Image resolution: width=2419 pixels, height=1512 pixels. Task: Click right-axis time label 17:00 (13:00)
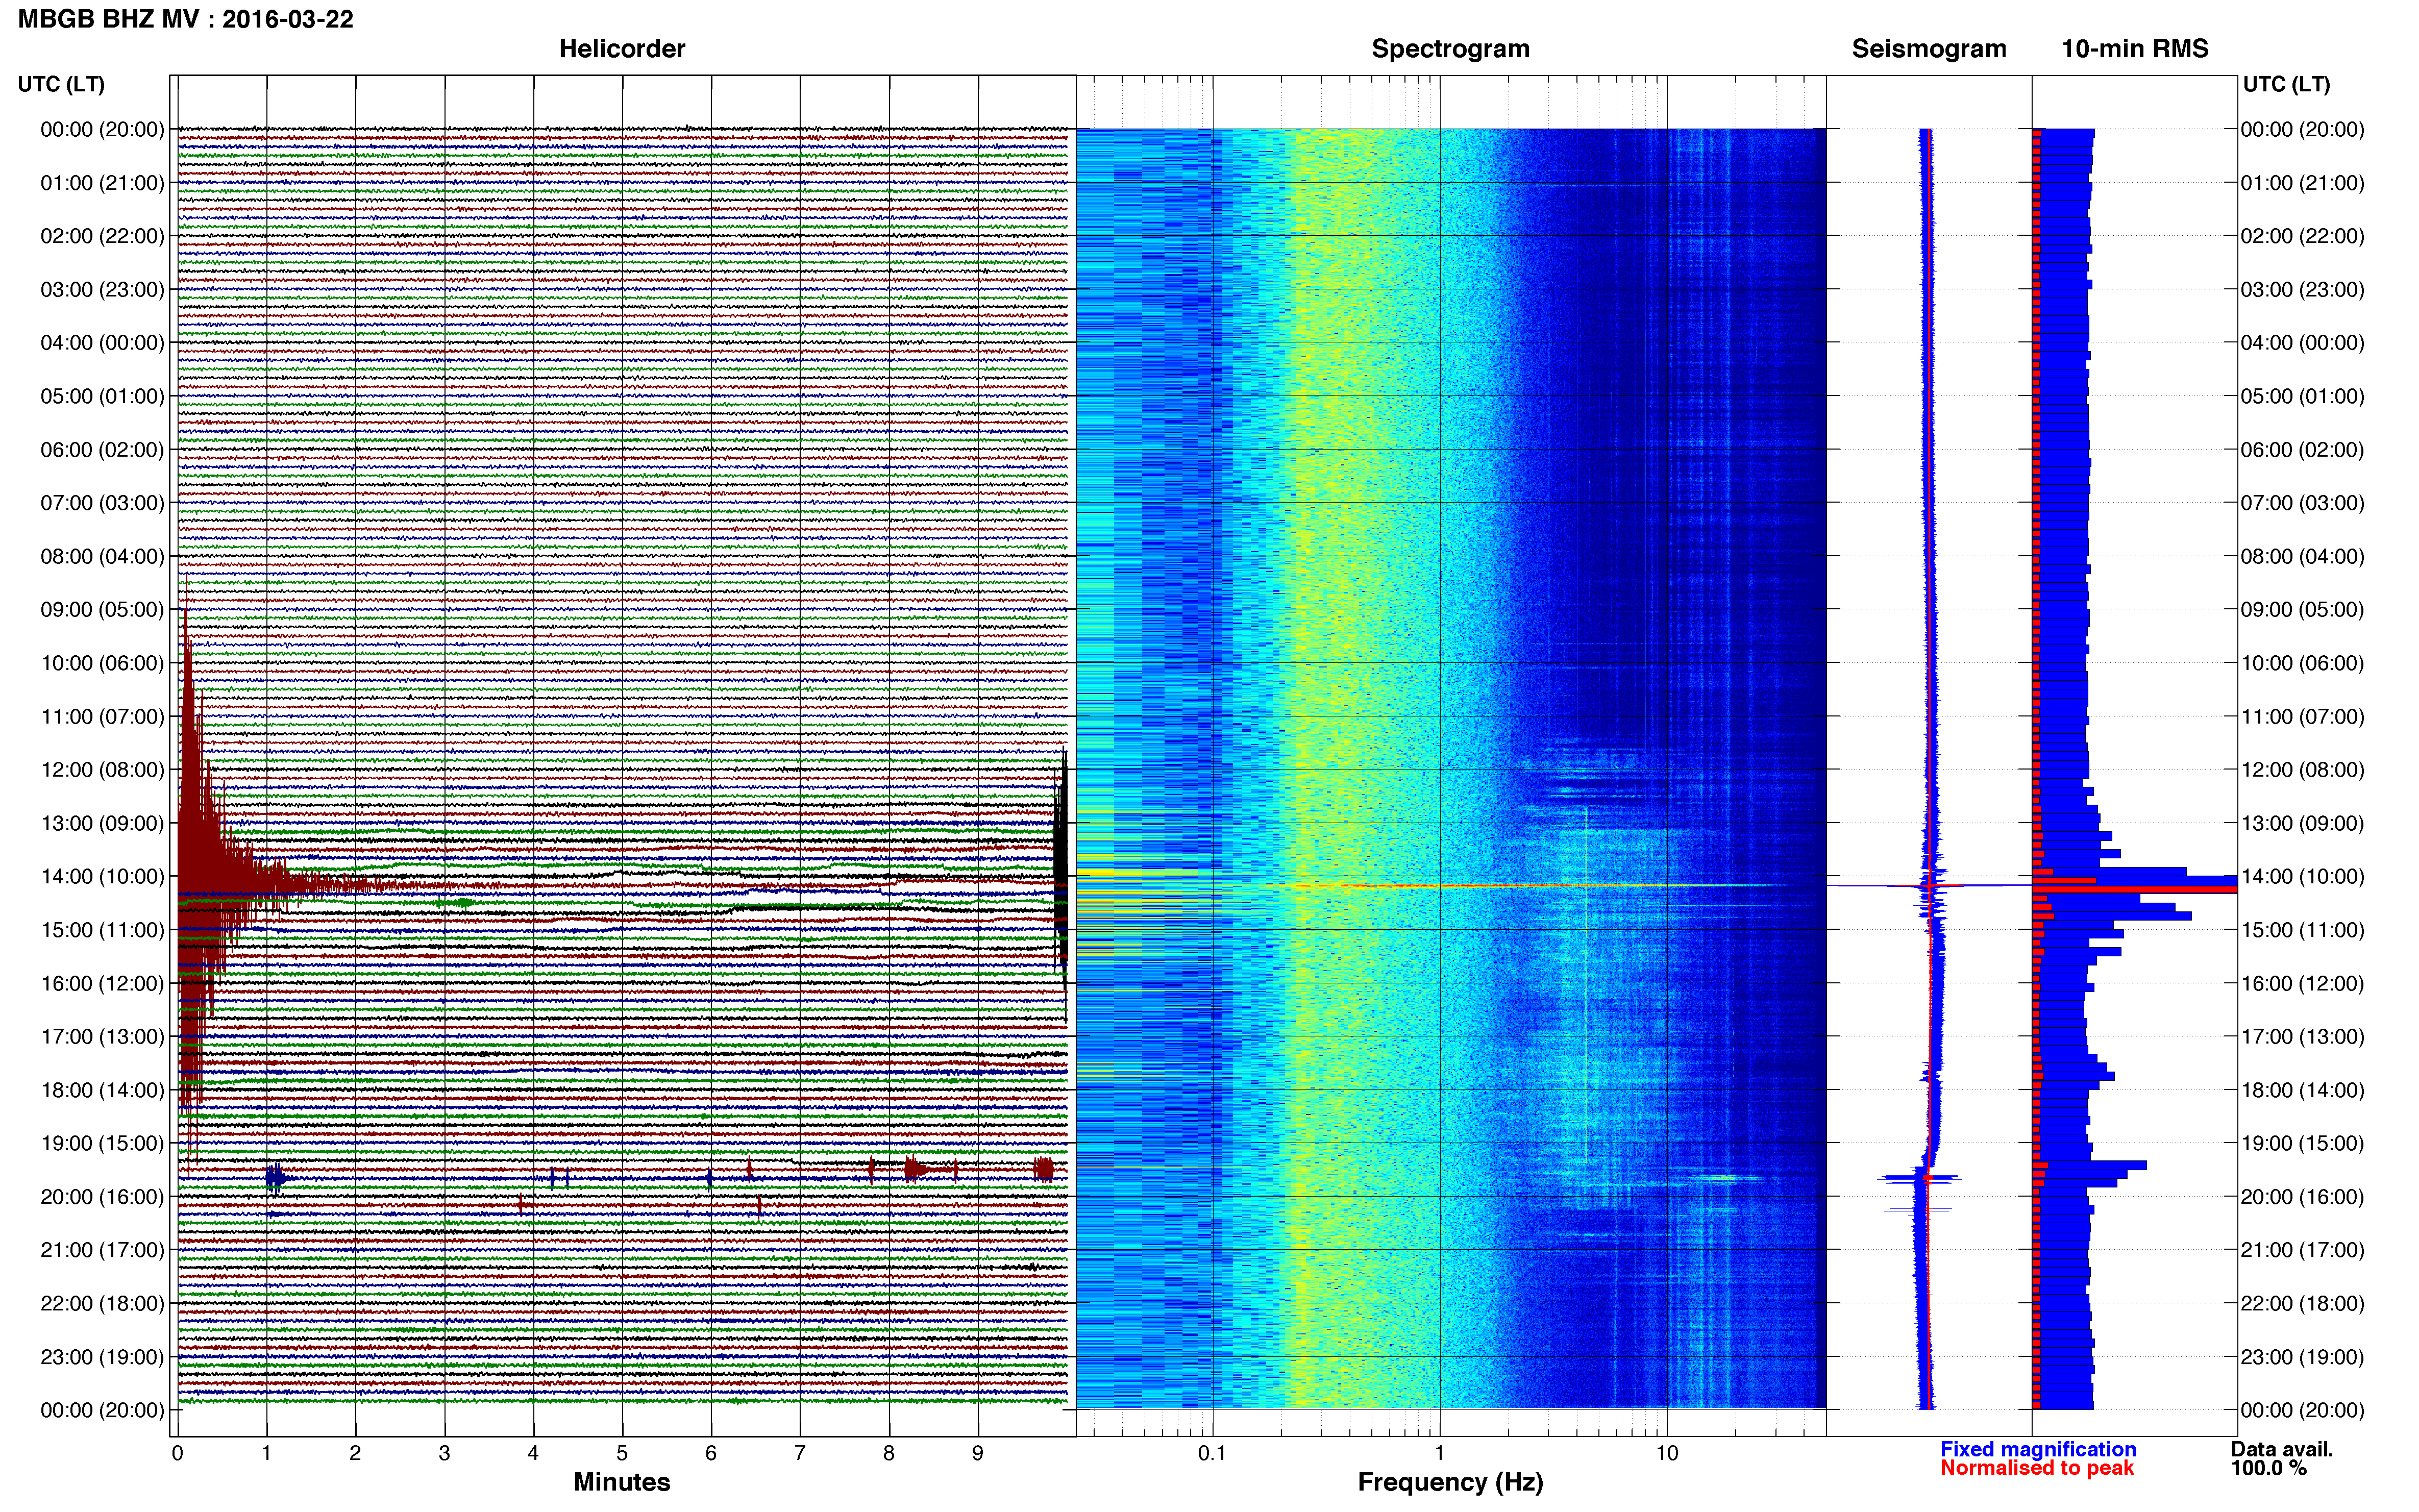pyautogui.click(x=2302, y=1037)
